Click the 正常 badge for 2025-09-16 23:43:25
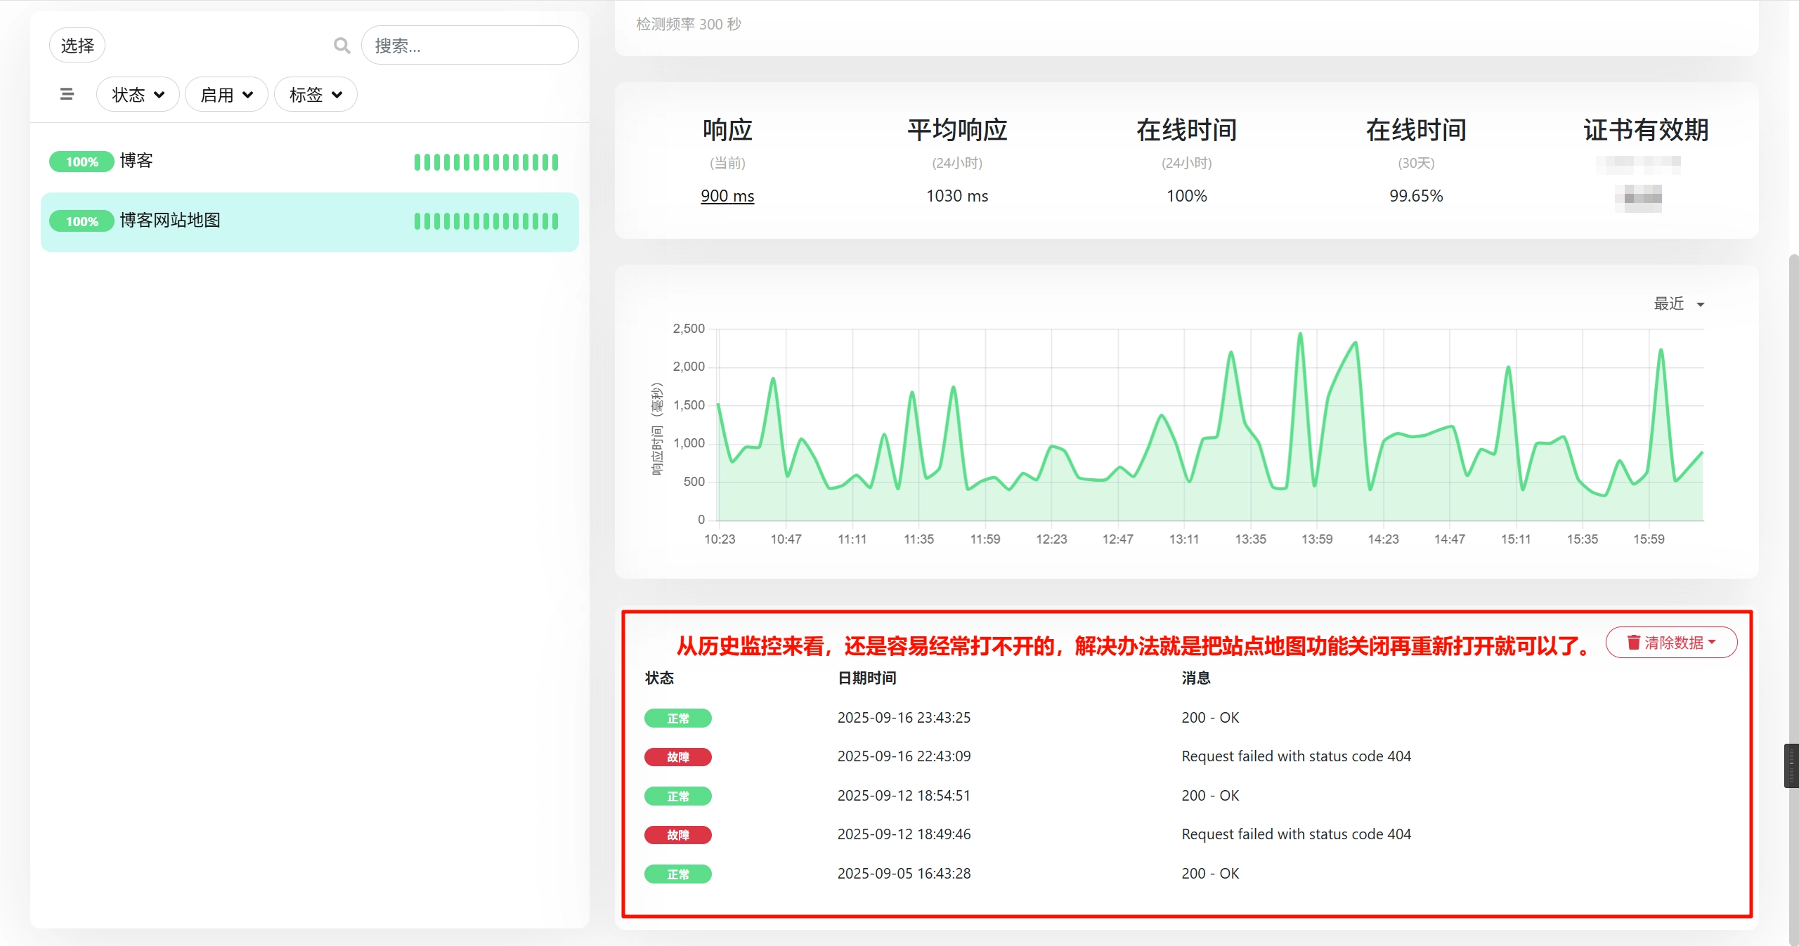This screenshot has width=1799, height=946. point(678,718)
